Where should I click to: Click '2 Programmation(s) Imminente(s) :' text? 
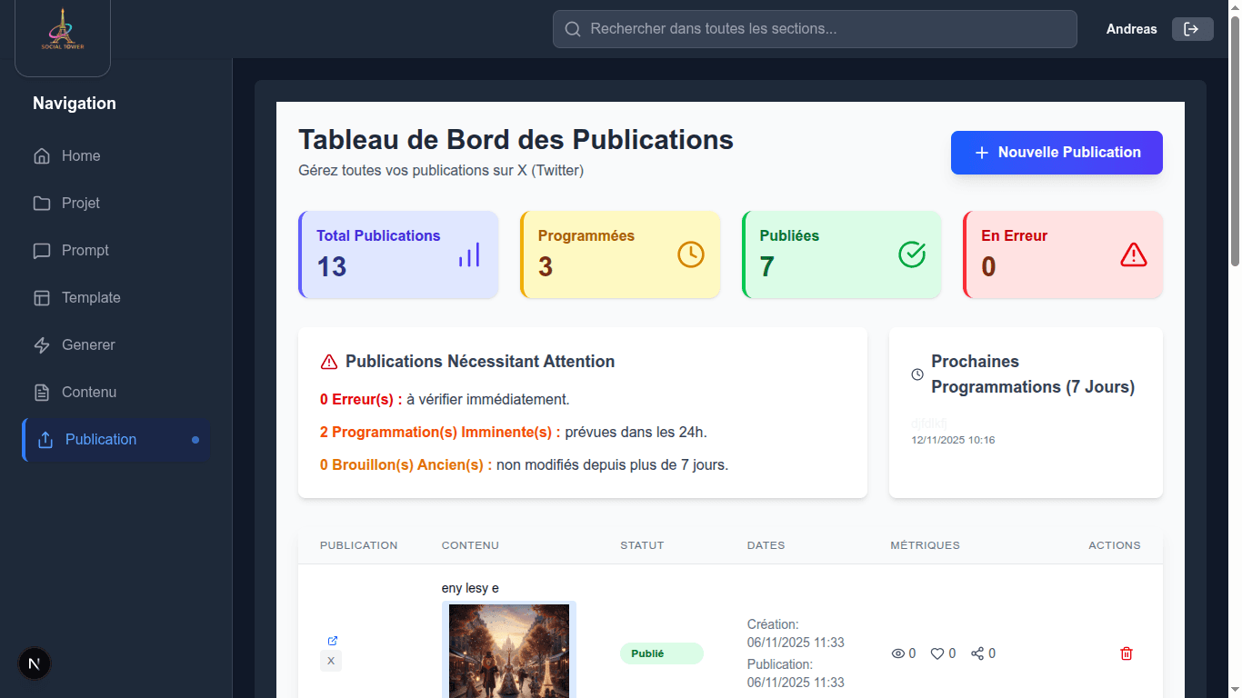click(x=440, y=432)
